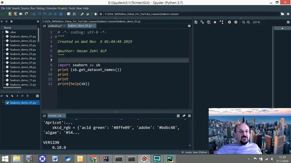Open Plots pane options hamburger menu
The image size is (291, 163).
pos(288,22)
